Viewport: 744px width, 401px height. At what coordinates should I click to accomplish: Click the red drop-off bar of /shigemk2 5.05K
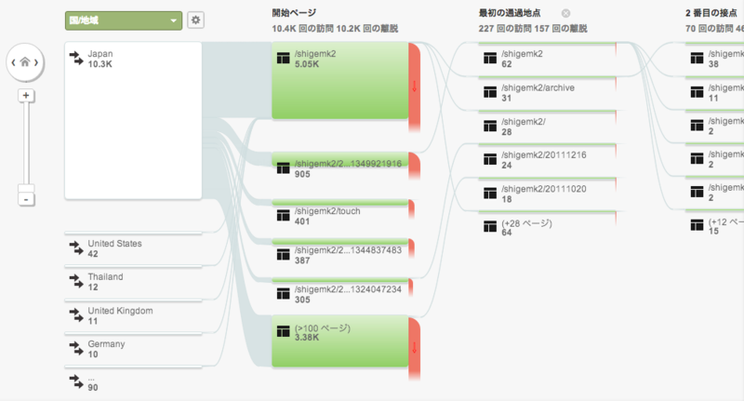(x=414, y=87)
